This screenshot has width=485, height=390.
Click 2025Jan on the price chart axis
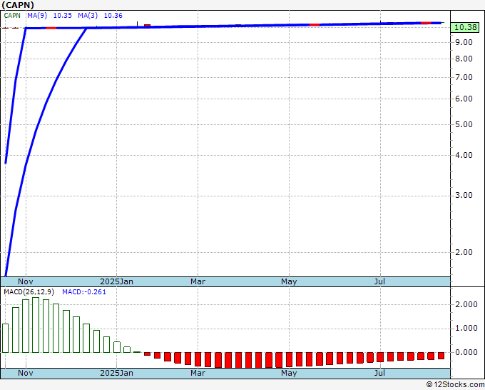[x=116, y=281]
